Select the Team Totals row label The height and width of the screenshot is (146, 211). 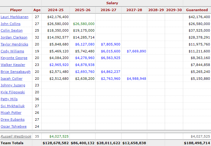[12, 143]
